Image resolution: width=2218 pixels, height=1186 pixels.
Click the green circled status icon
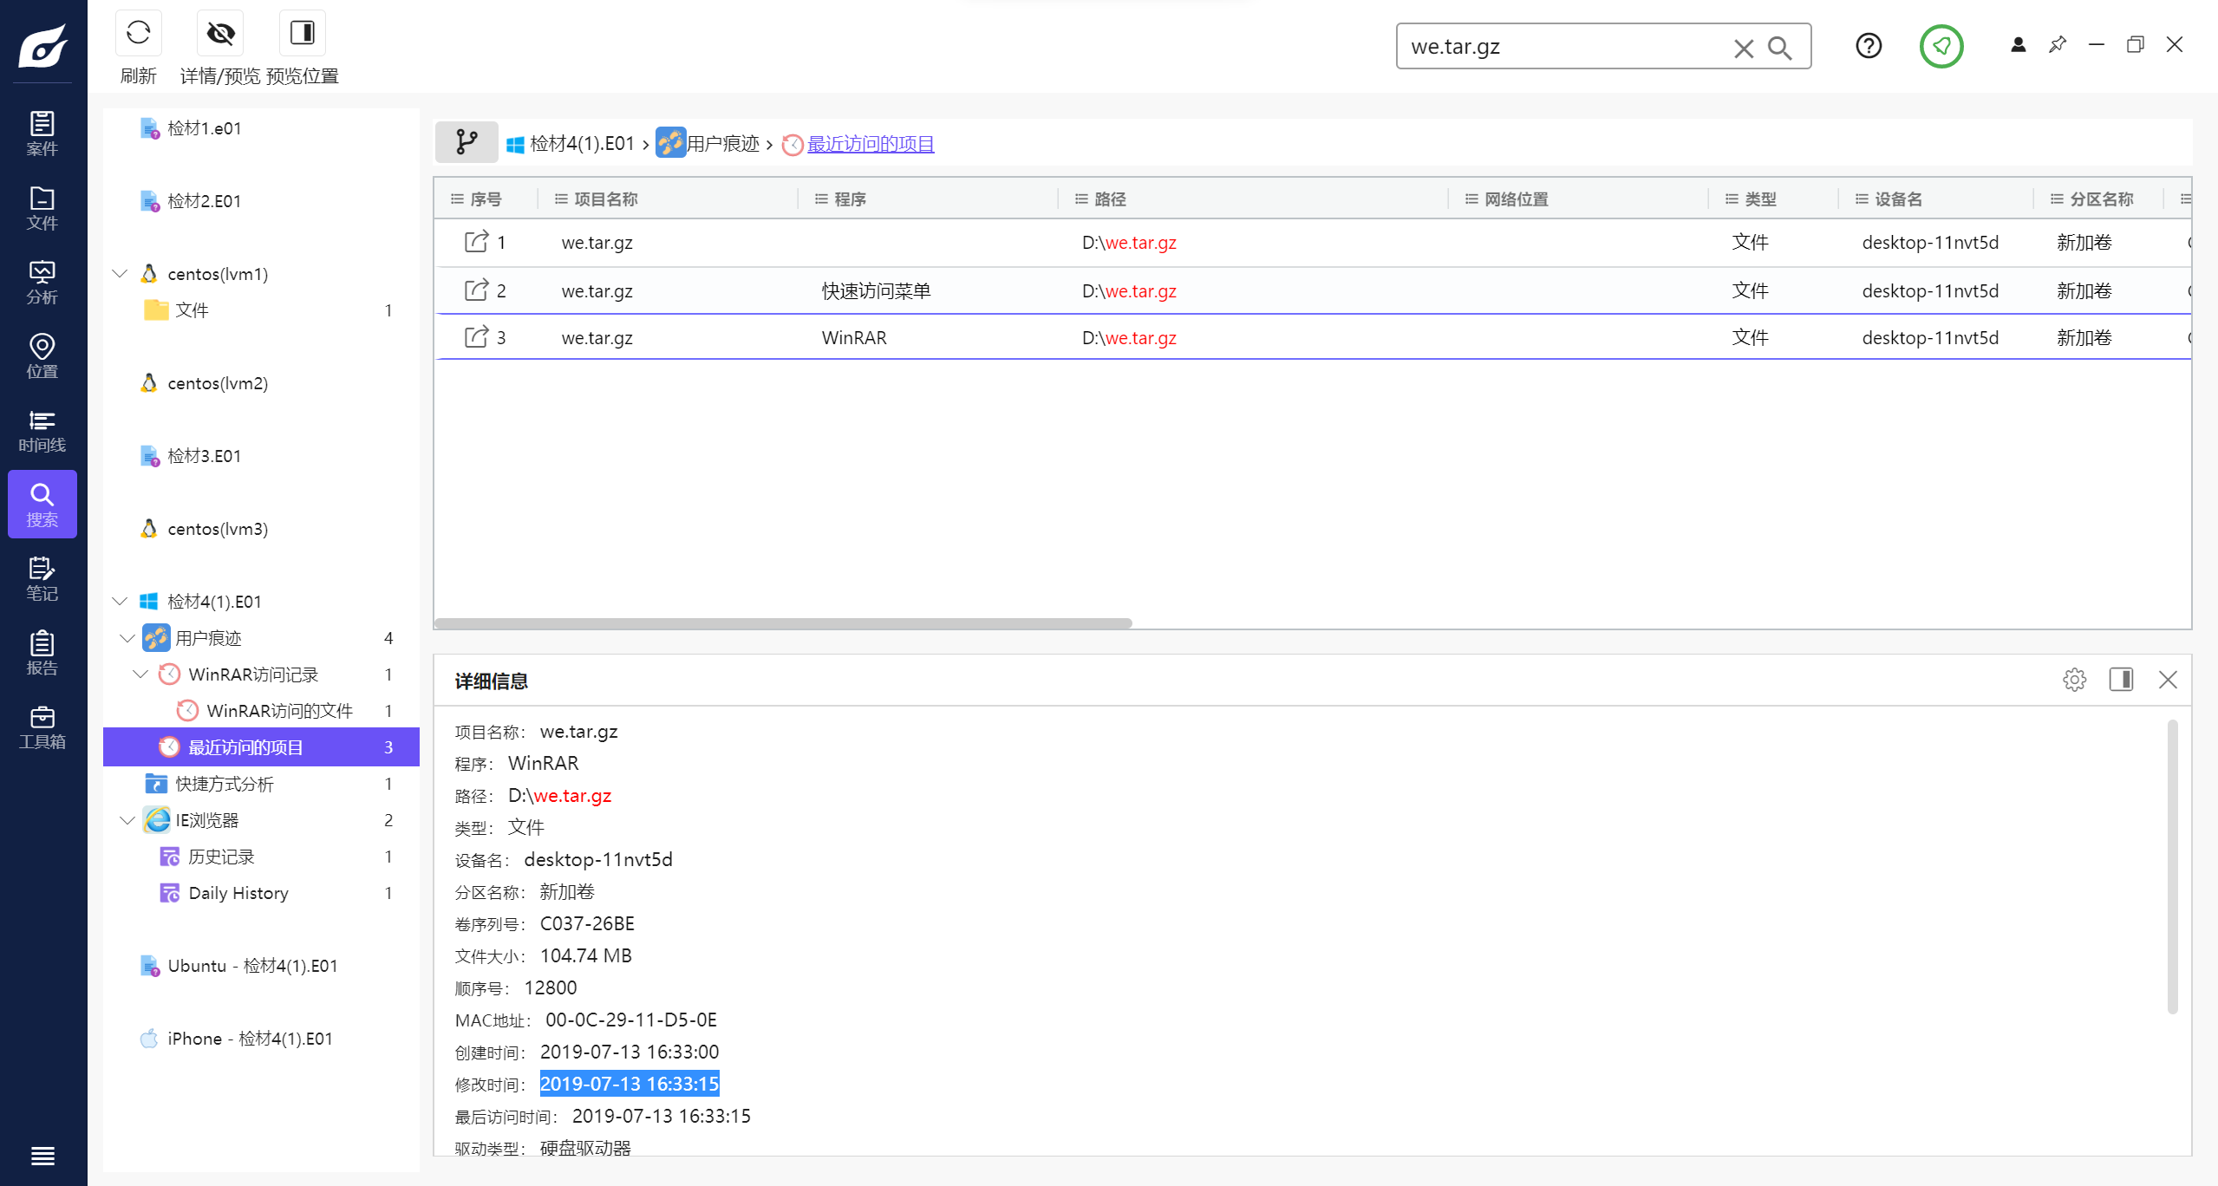(x=1941, y=46)
